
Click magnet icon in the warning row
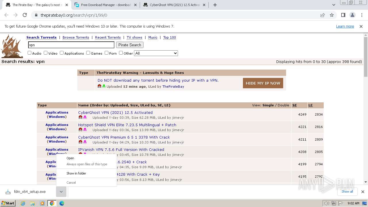(x=99, y=86)
